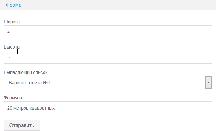Viewport: 216px width, 131px height.
Task: Focus the Ширина input field
Action: [x=108, y=32]
